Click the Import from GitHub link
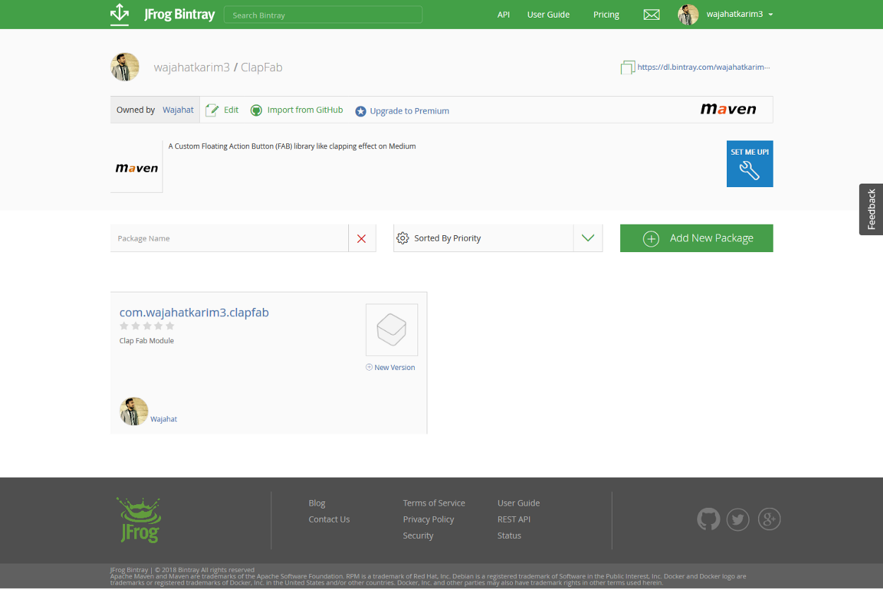 305,110
